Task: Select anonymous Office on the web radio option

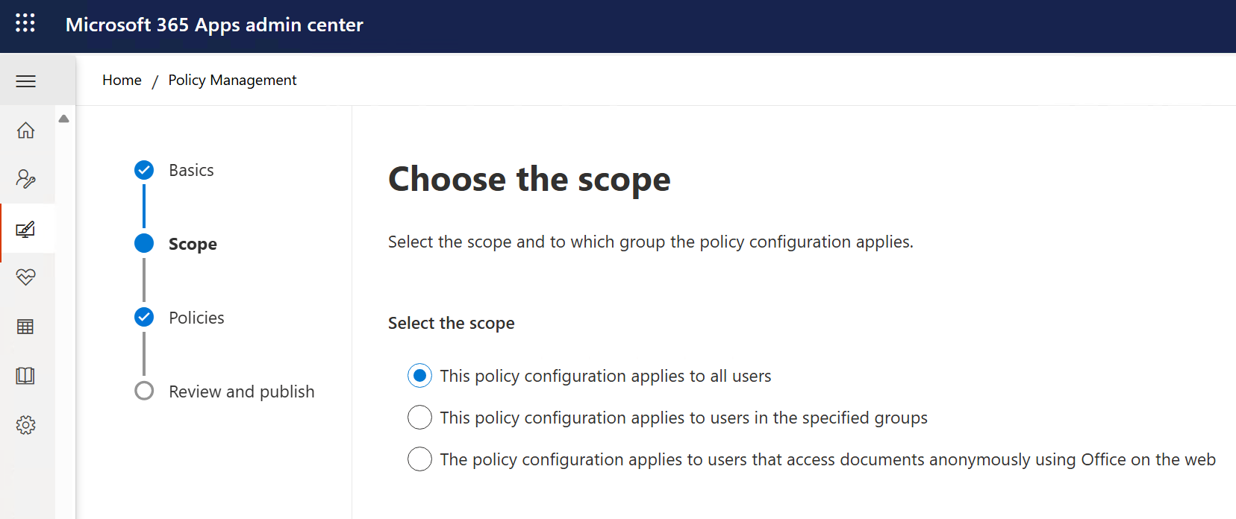Action: click(x=420, y=459)
